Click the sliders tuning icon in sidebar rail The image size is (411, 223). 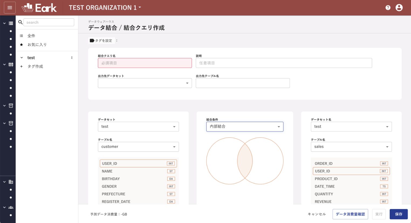click(11, 65)
